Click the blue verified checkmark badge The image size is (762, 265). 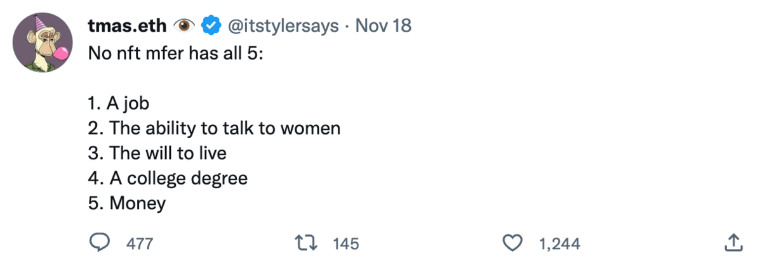tap(210, 26)
